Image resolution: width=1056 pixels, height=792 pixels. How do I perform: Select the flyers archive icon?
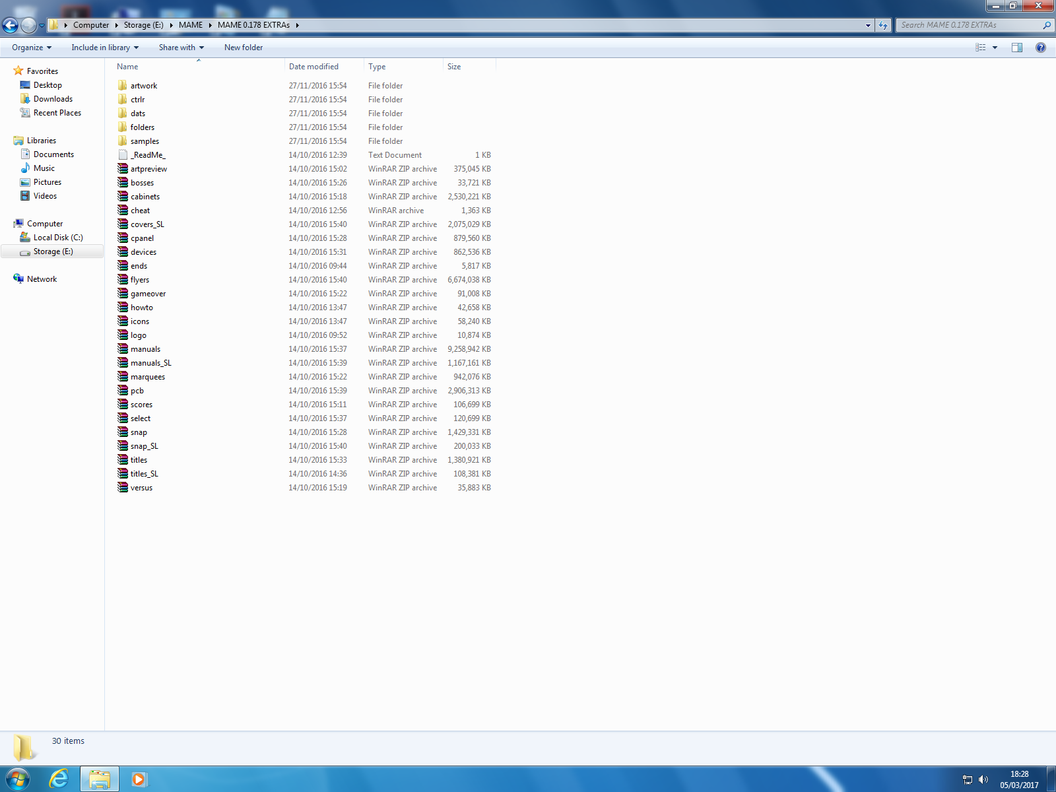point(123,280)
